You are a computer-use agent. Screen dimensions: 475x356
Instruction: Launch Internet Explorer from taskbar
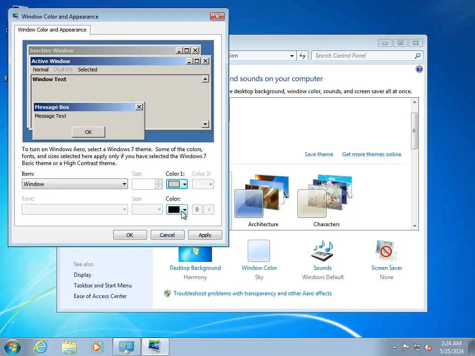(x=41, y=347)
